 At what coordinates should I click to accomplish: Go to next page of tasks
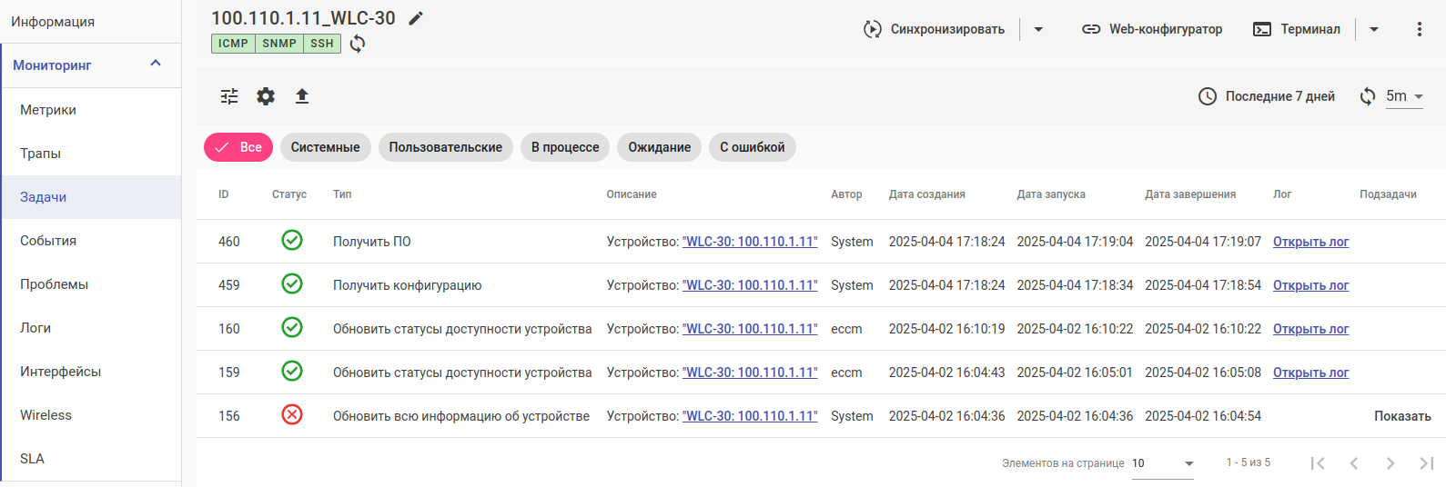point(1390,463)
